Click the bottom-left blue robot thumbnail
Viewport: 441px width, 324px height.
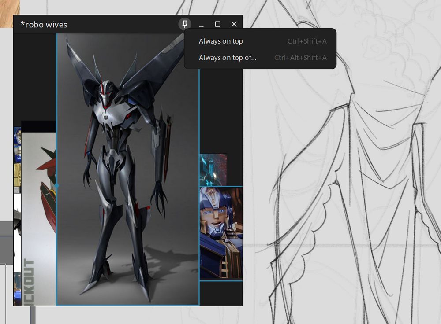(x=17, y=288)
